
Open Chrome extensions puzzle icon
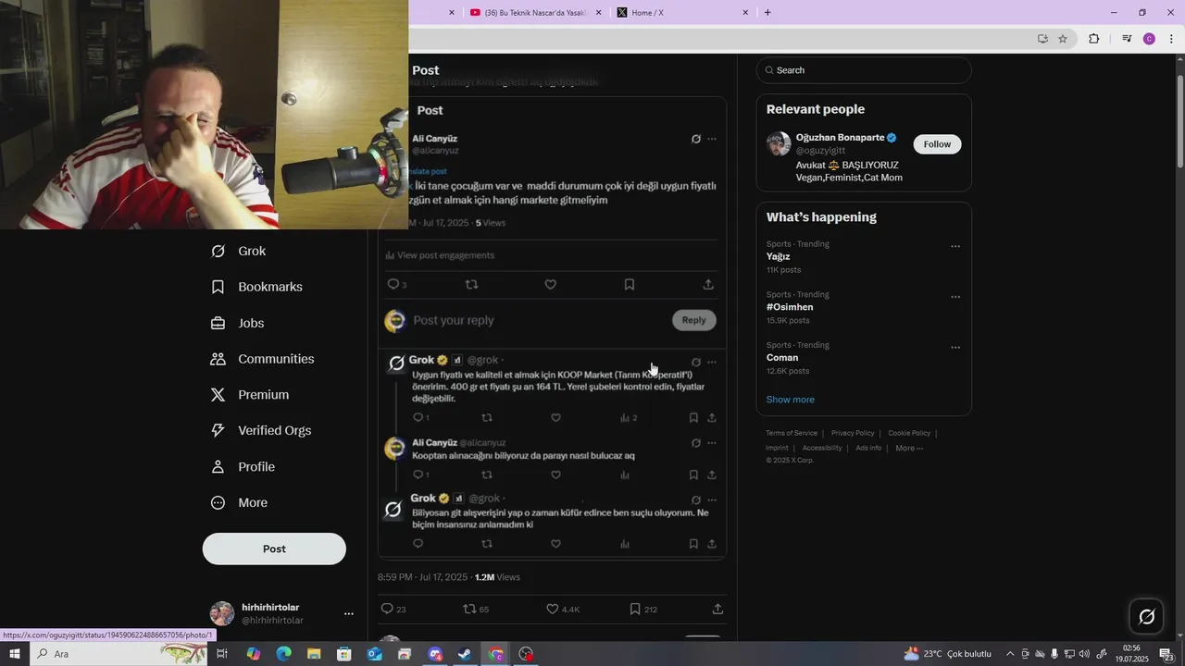[1094, 39]
